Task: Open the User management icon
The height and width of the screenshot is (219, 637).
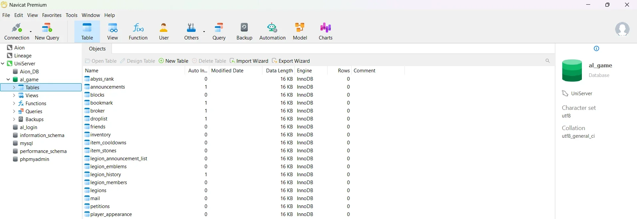Action: 164,32
